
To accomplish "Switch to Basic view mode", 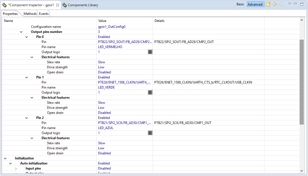I will (x=240, y=4).
